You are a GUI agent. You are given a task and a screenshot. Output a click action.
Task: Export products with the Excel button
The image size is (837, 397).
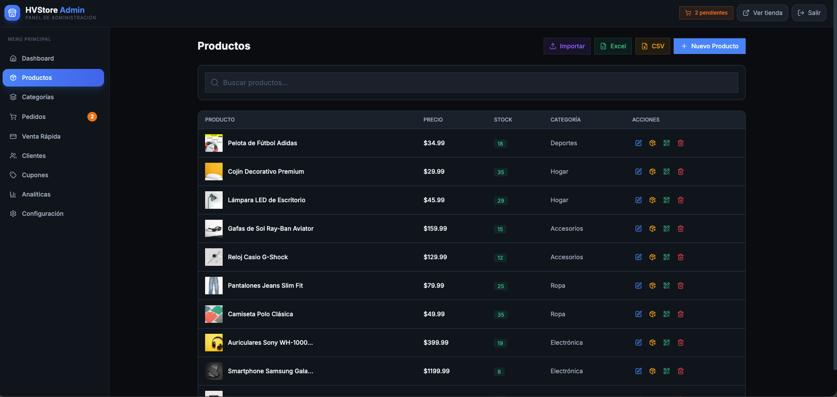(x=613, y=46)
